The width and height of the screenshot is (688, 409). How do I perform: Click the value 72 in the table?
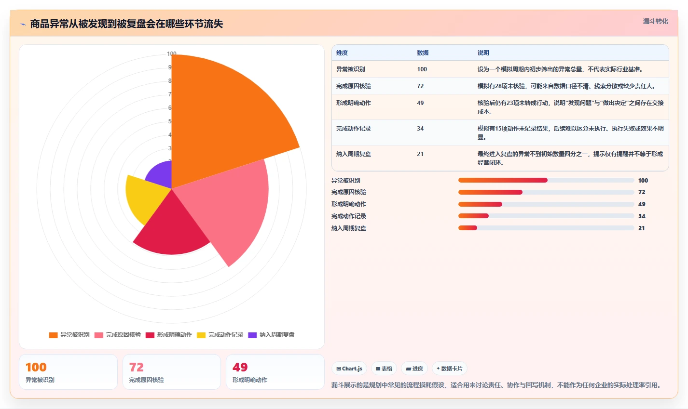[420, 86]
